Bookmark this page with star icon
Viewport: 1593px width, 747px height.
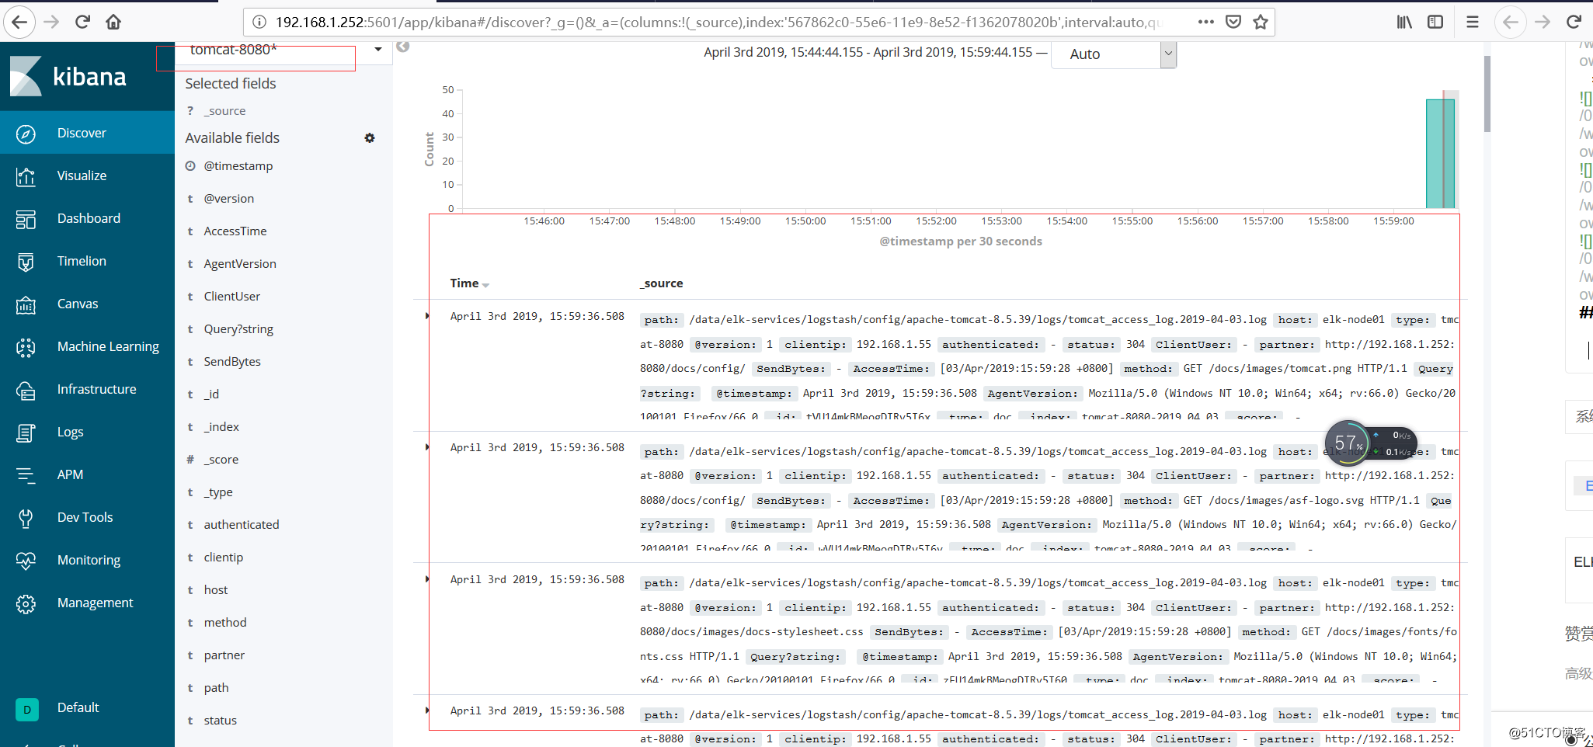tap(1261, 22)
